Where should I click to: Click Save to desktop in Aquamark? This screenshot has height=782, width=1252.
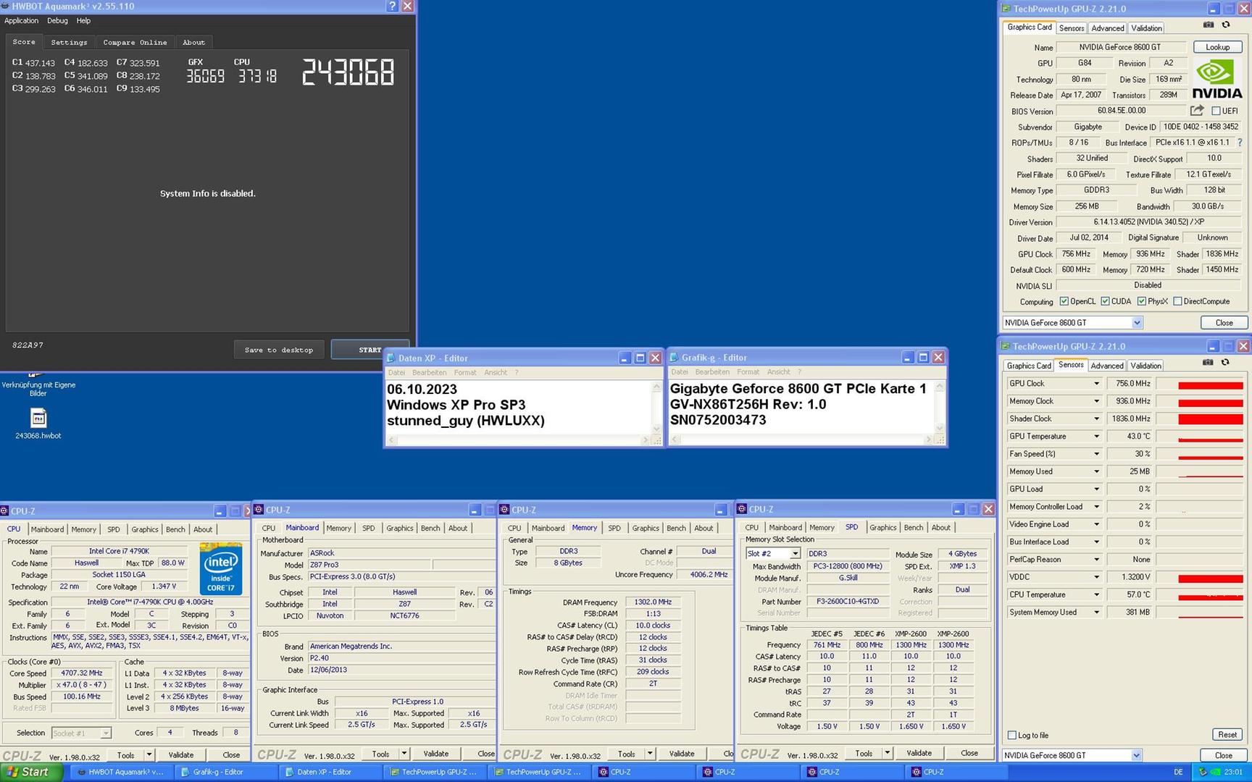click(279, 350)
